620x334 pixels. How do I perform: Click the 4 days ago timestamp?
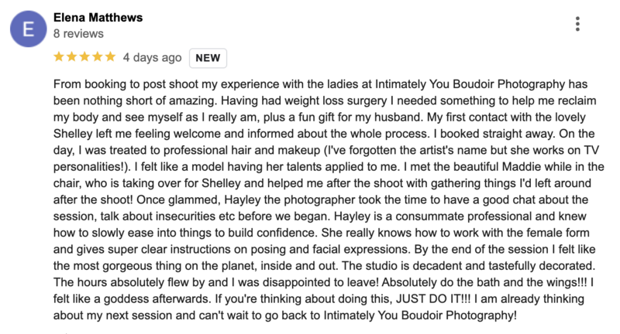click(152, 57)
